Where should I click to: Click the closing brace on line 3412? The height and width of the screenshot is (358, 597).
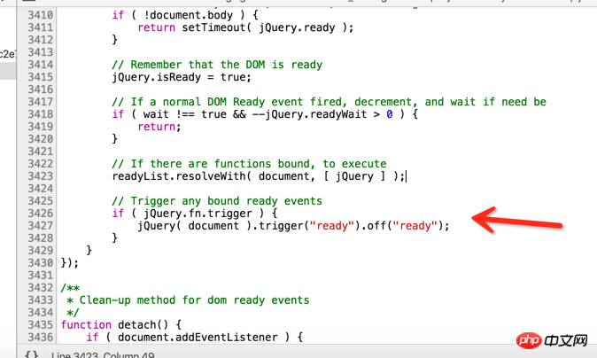pyautogui.click(x=114, y=40)
